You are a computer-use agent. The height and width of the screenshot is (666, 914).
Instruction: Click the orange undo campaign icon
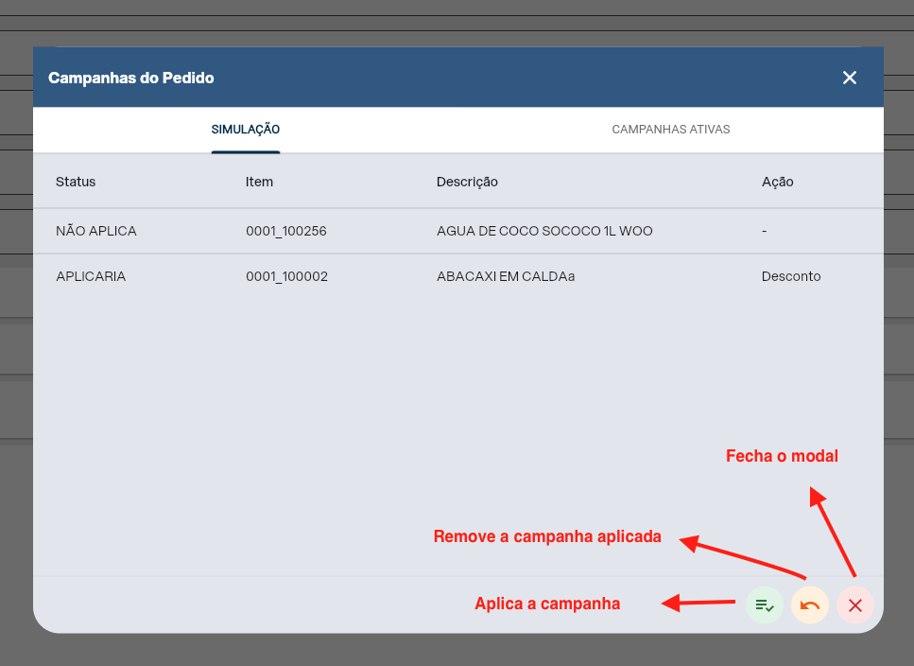click(x=810, y=605)
